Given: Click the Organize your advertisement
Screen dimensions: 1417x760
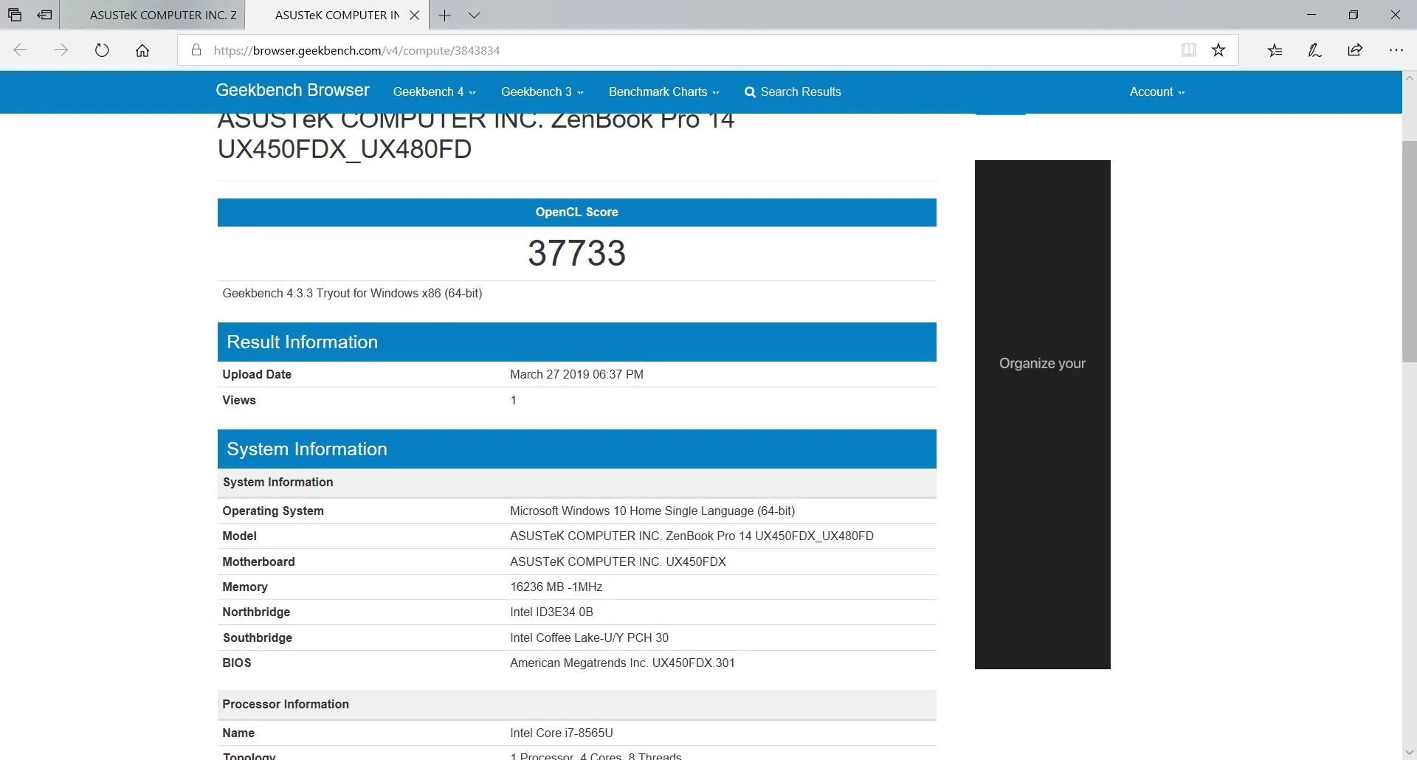Looking at the screenshot, I should pos(1042,414).
